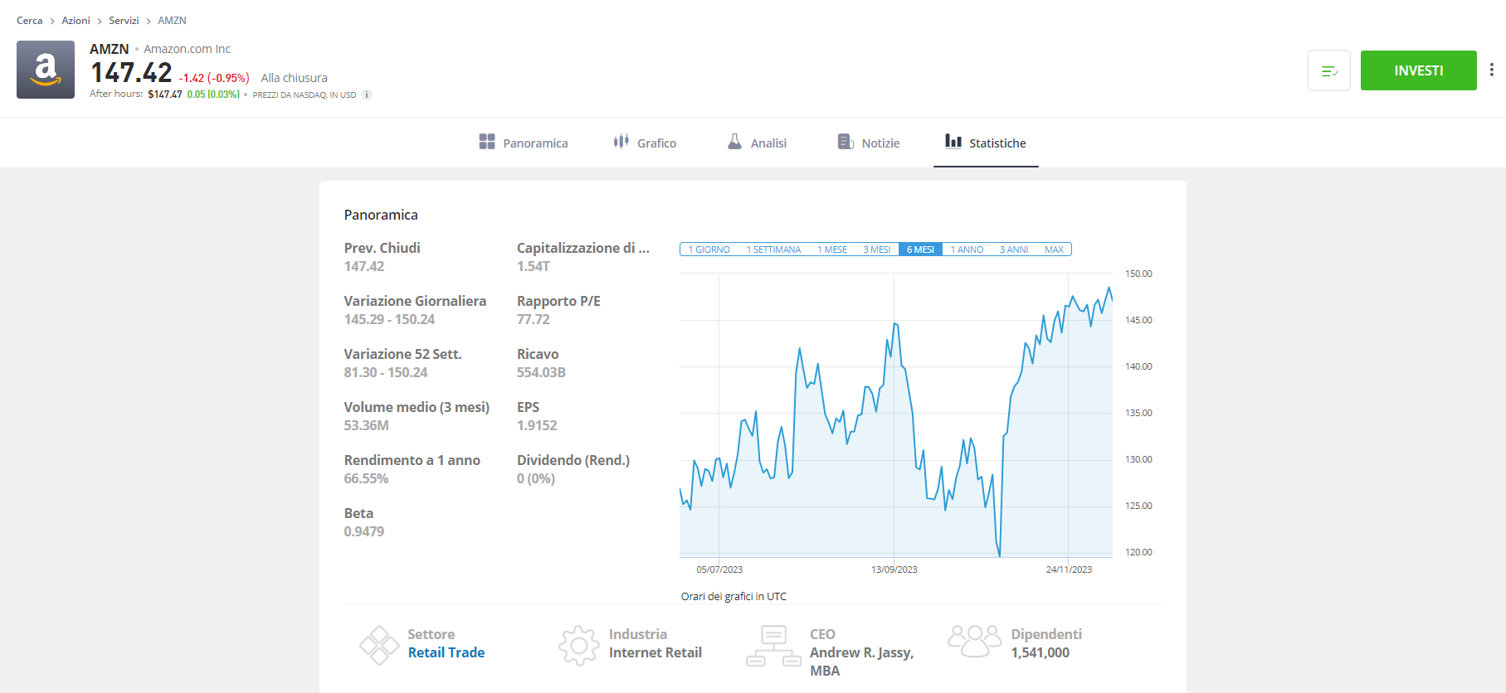This screenshot has height=693, width=1506.
Task: Click the Prev. Chiudi value 147.42
Action: point(364,266)
